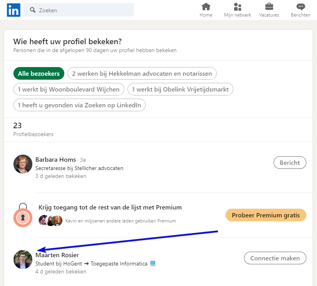This screenshot has height=286, width=317.
Task: Open Mijn netwerk icon
Action: click(238, 7)
